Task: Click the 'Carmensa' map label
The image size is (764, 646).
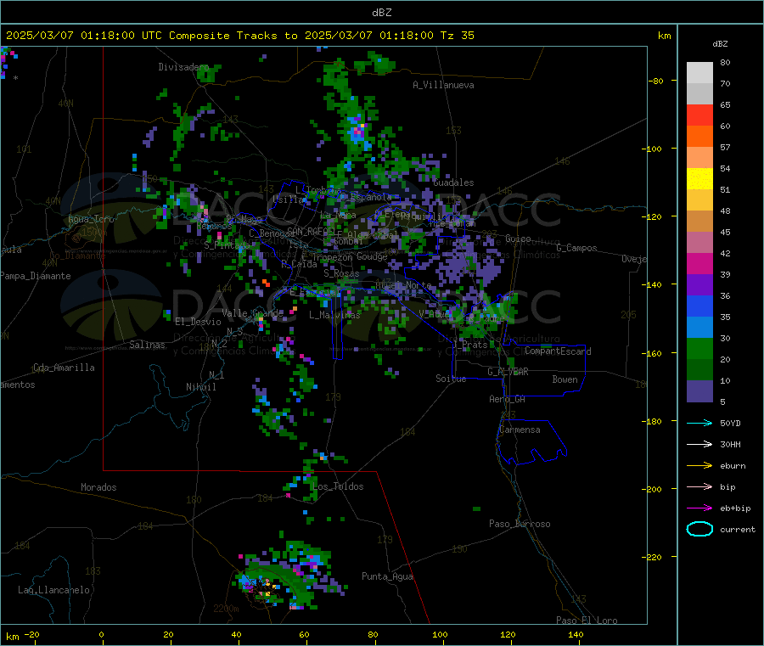Action: coord(520,430)
